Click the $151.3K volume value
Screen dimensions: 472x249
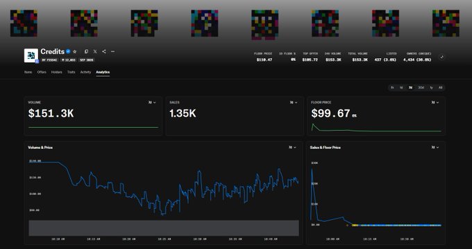(x=51, y=113)
